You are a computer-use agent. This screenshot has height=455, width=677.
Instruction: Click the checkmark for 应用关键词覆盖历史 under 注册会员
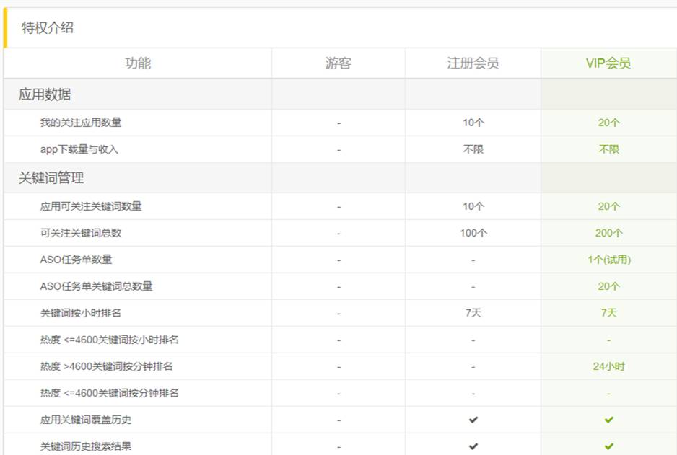(x=473, y=419)
